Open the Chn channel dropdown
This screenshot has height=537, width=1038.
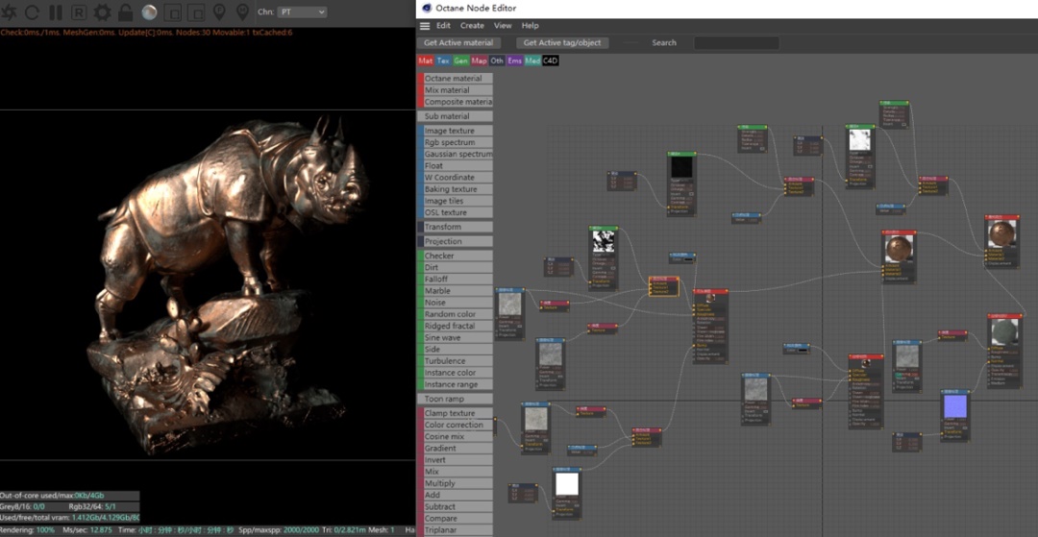coord(302,12)
